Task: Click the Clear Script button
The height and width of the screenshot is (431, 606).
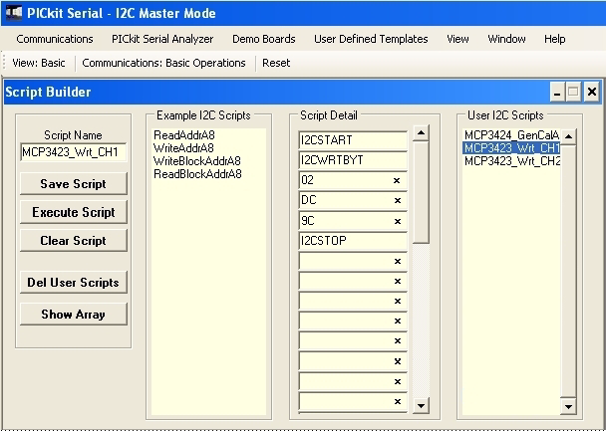Action: tap(73, 241)
